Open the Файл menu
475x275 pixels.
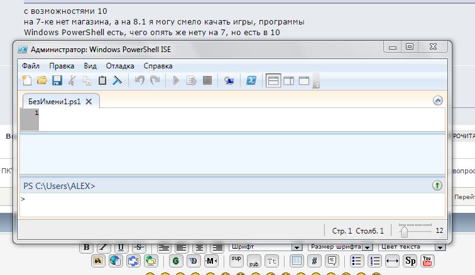[x=31, y=66]
